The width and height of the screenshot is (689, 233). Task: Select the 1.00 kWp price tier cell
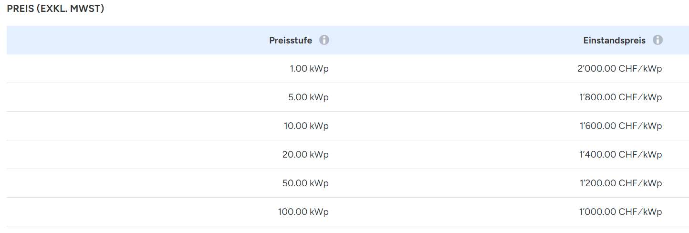pyautogui.click(x=309, y=69)
